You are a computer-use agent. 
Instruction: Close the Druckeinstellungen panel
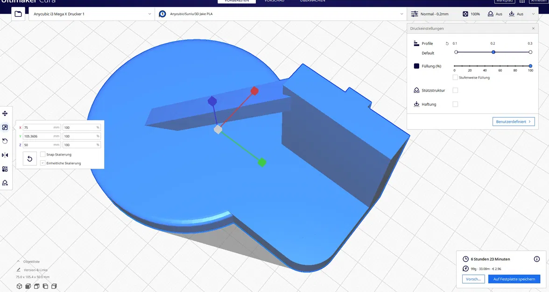pos(533,28)
